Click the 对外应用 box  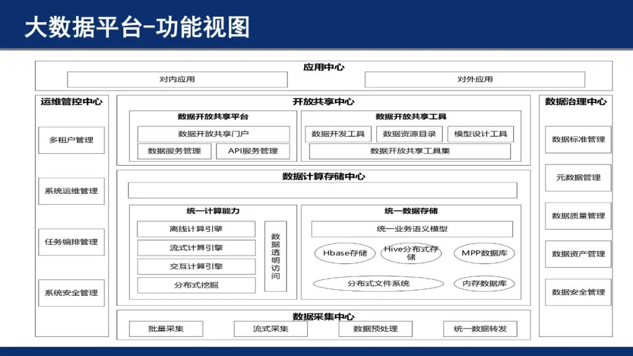pyautogui.click(x=475, y=80)
